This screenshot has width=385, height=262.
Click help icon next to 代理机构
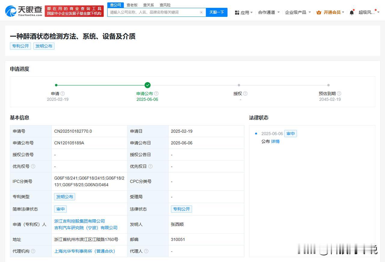click(33, 251)
